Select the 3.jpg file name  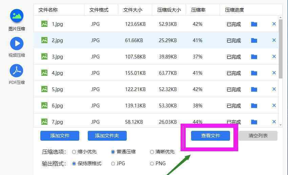click(x=57, y=57)
